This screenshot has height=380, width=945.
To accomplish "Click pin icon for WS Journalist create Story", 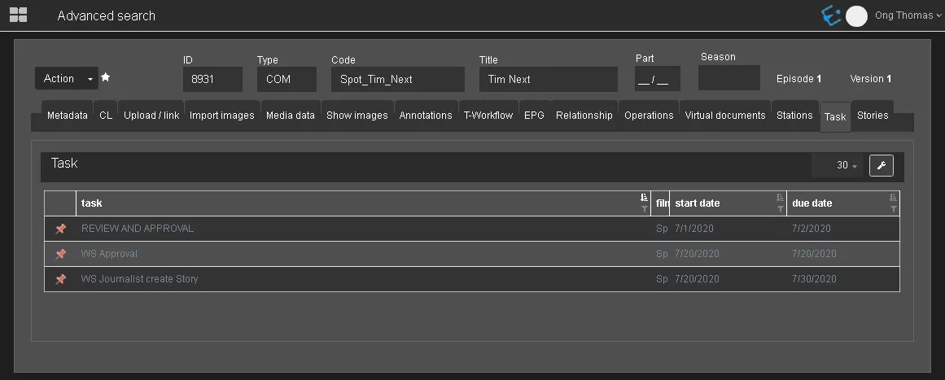I will [60, 279].
